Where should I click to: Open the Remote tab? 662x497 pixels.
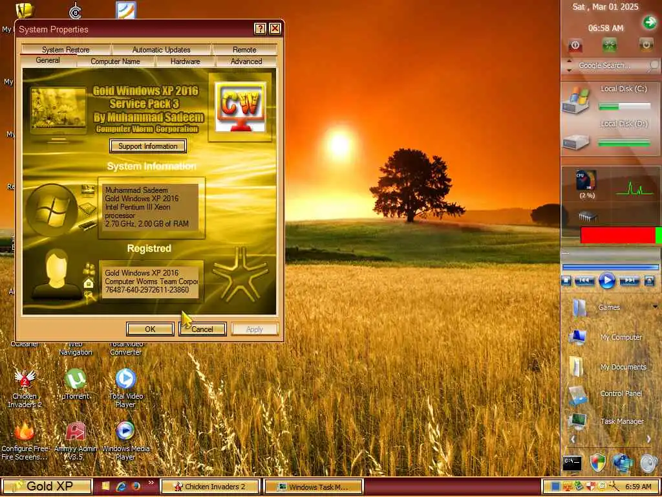244,50
